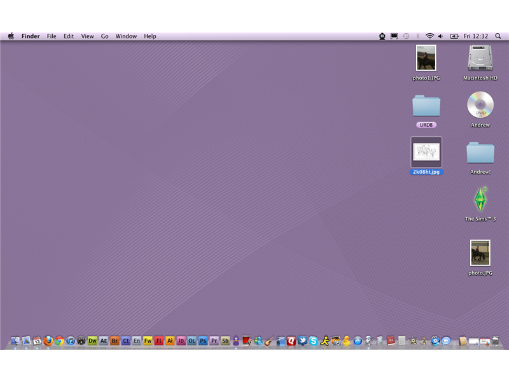
Task: Select the 2k08ht.jpg desktop thumbnail
Action: (426, 153)
